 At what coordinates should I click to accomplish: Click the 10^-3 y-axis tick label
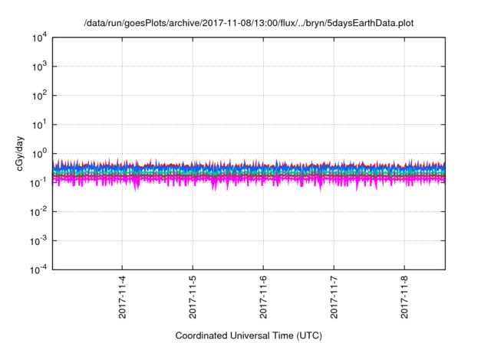pos(38,241)
